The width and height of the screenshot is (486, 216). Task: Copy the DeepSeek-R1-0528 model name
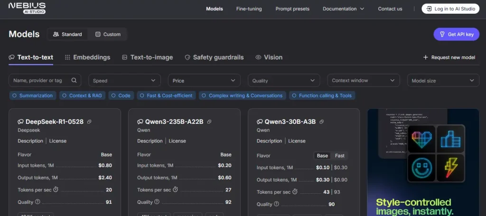click(x=89, y=122)
